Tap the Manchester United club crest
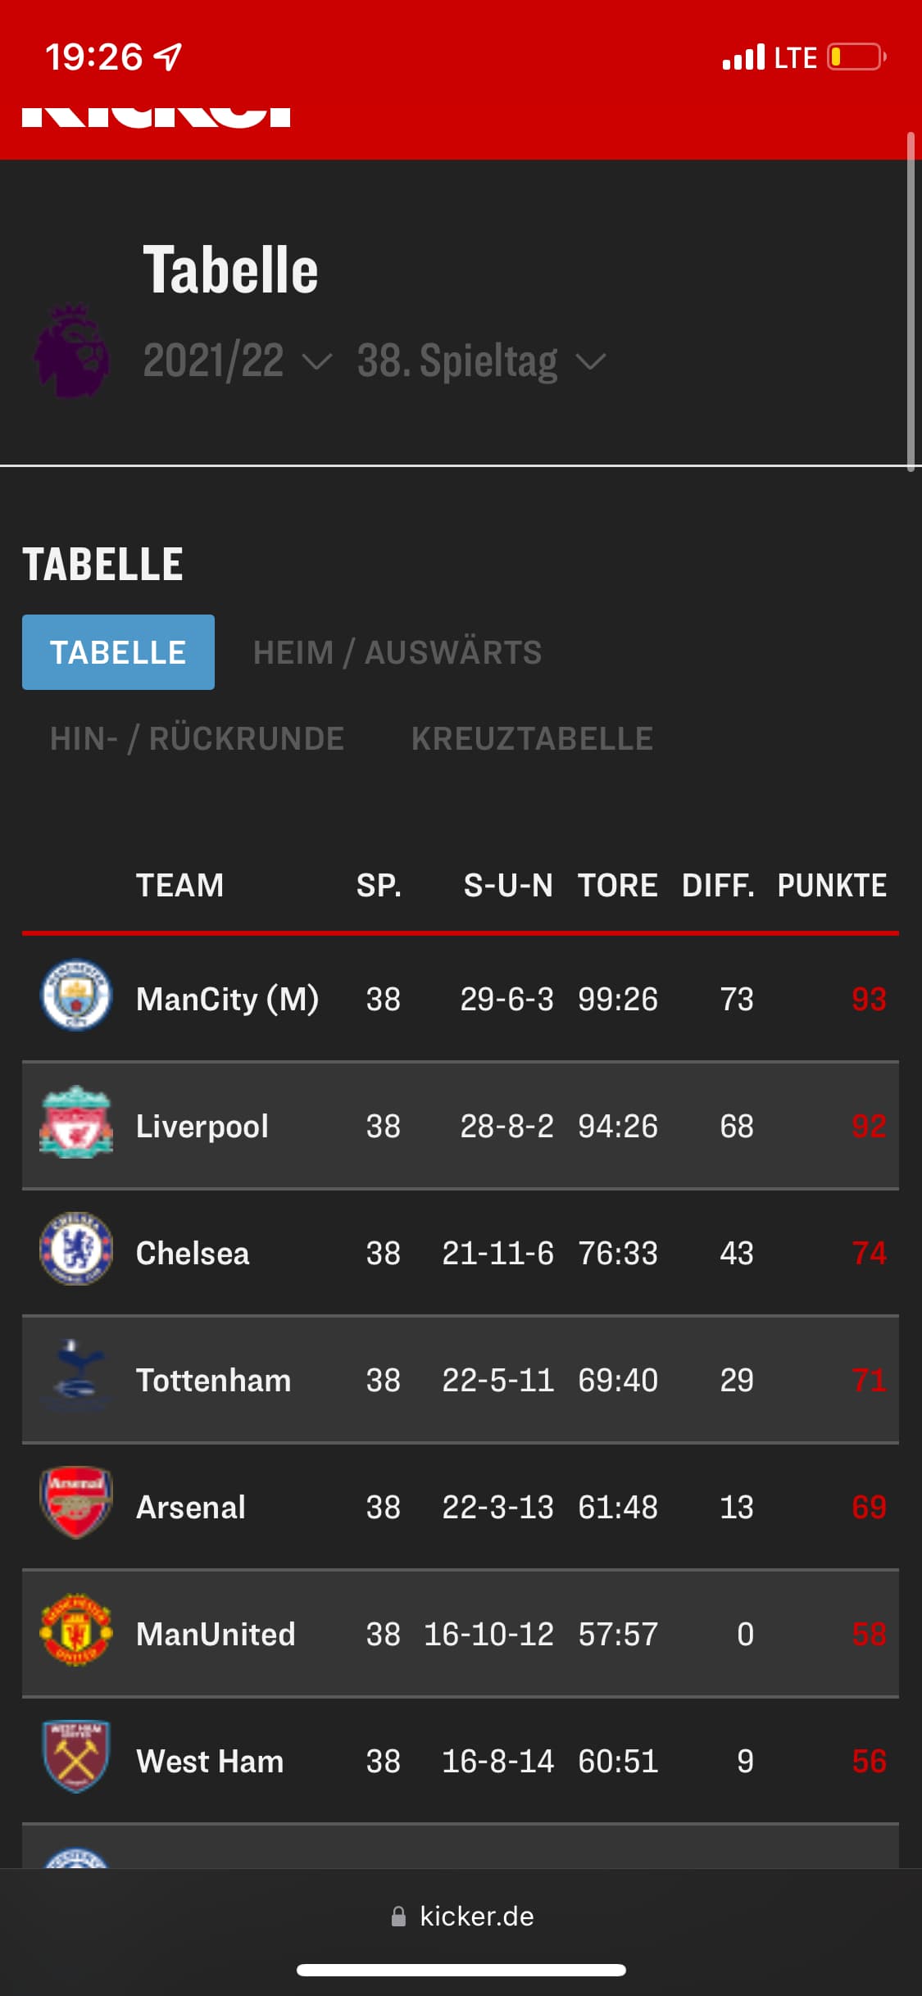Viewport: 922px width, 1996px height. point(75,1631)
